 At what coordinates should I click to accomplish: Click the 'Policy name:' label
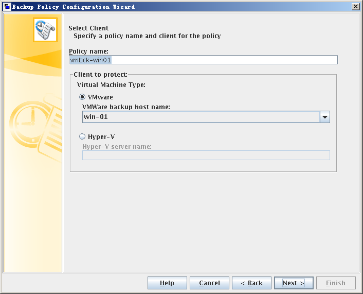(88, 51)
